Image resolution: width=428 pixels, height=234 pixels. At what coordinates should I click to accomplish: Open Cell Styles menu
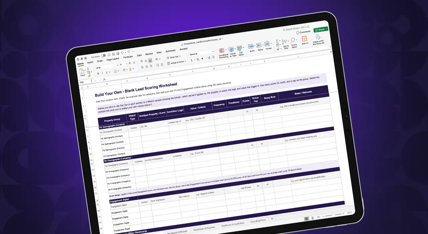240,50
